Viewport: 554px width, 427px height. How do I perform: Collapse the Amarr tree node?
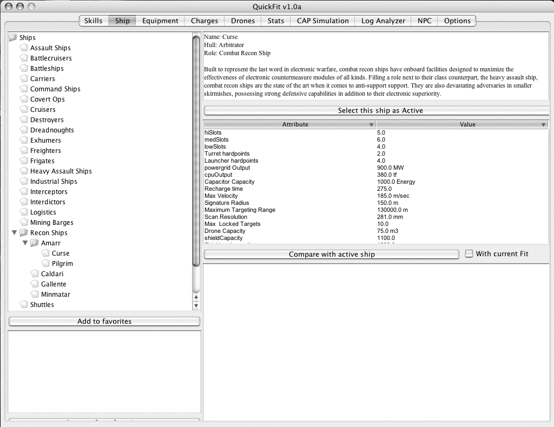pos(25,243)
